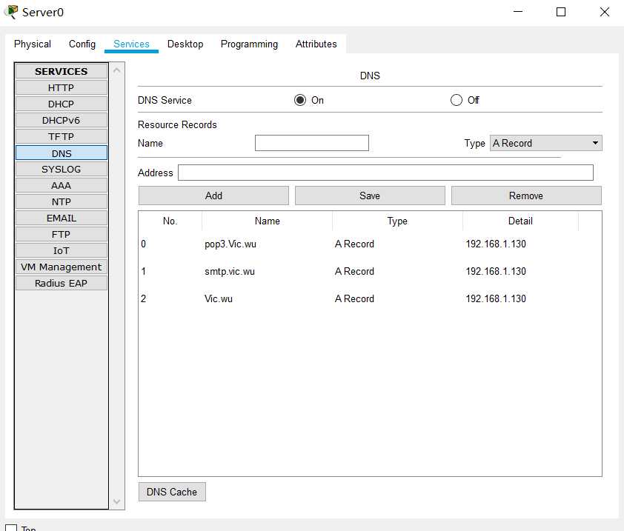This screenshot has height=531, width=624.
Task: Open the Programming tab
Action: click(249, 44)
